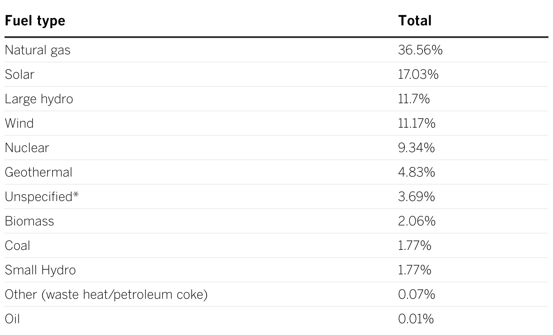553x335 pixels.
Task: Select the Large hydro row label
Action: coord(39,99)
